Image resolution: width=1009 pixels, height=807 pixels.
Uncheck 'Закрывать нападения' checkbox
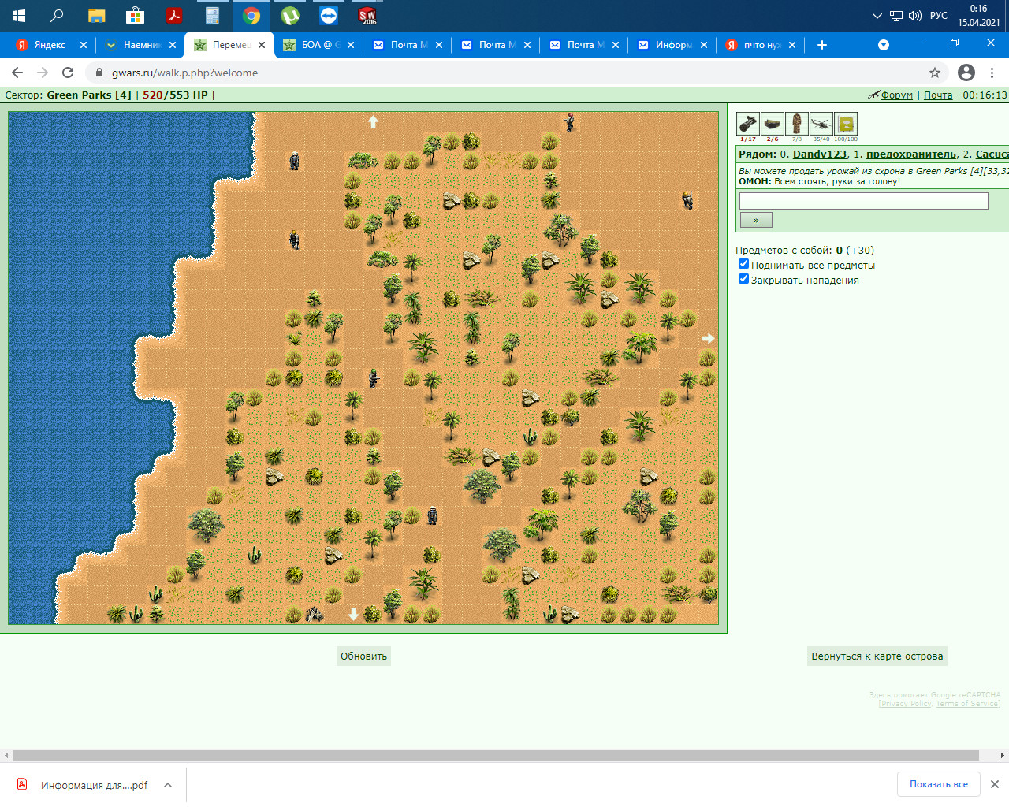coord(743,279)
